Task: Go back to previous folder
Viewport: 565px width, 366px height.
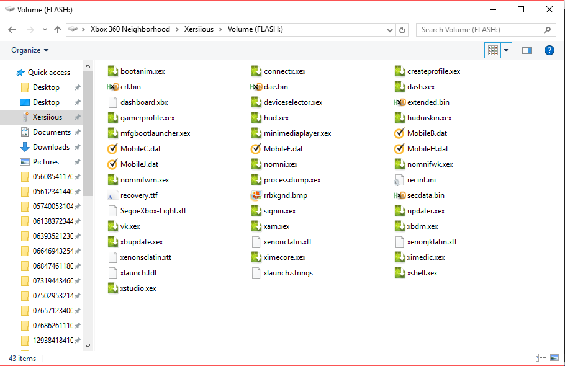Action: [x=12, y=30]
